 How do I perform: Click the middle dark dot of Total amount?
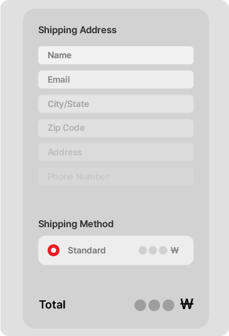154,305
